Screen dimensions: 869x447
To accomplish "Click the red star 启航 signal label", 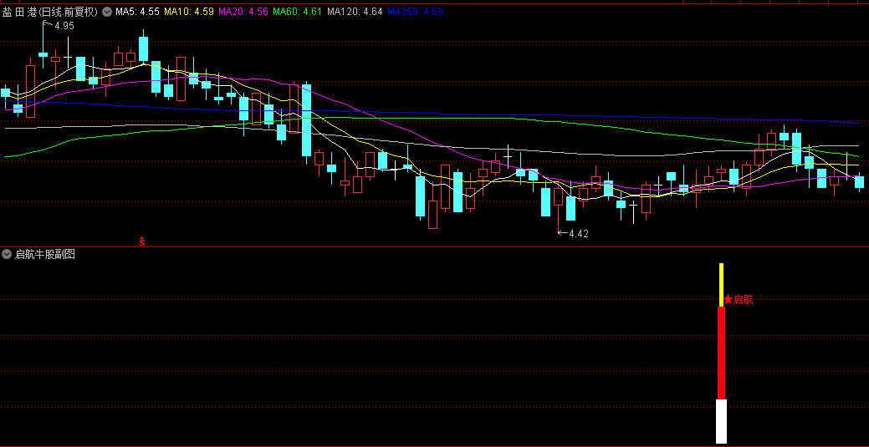I will pyautogui.click(x=739, y=300).
